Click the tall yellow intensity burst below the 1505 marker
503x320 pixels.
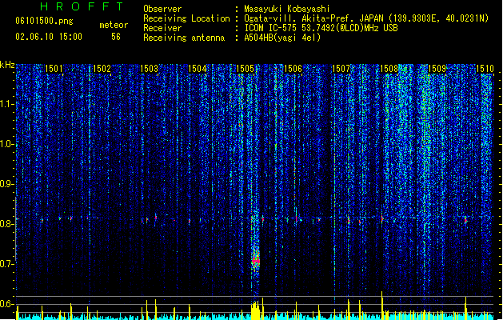(255, 310)
